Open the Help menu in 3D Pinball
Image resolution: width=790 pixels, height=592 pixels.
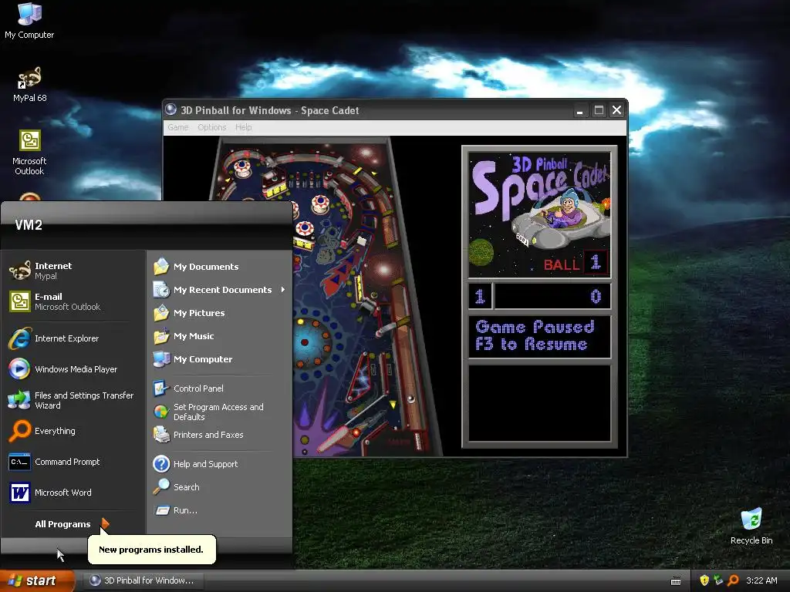243,127
